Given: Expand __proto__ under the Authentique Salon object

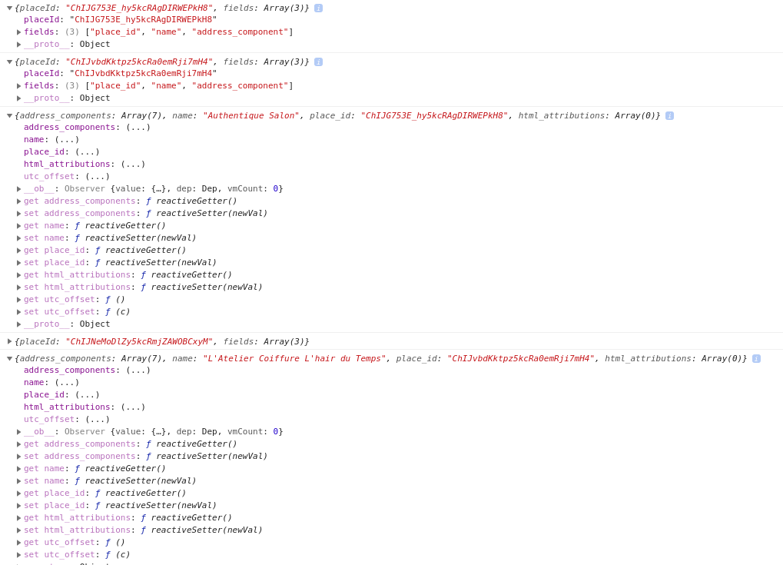Looking at the screenshot, I should click(18, 324).
